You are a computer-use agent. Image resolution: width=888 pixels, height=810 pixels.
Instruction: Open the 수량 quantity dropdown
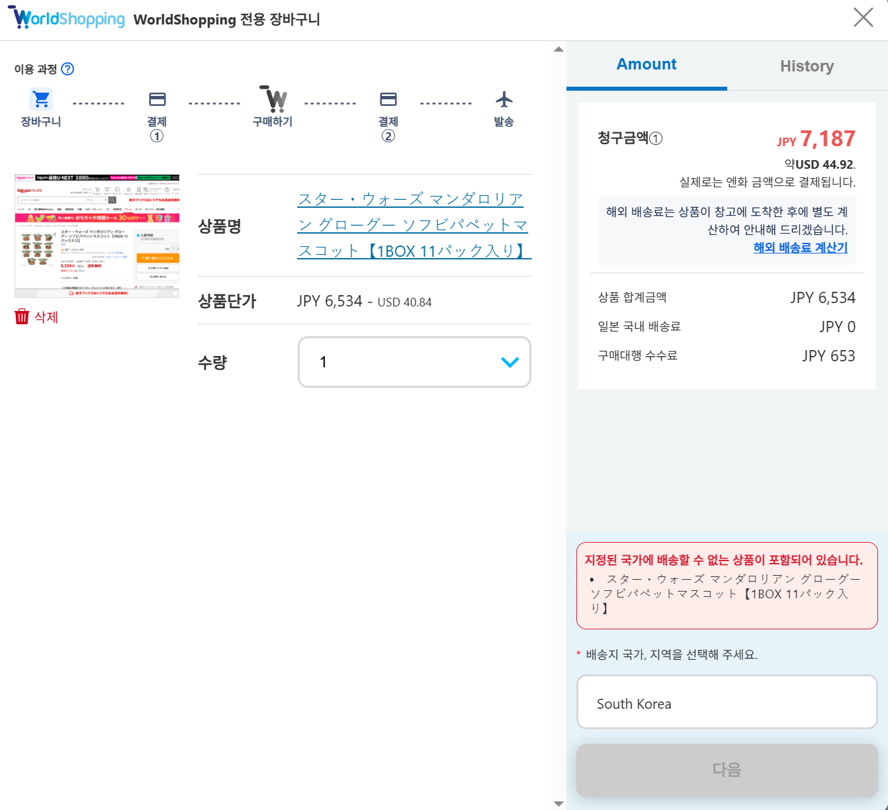[x=414, y=362]
